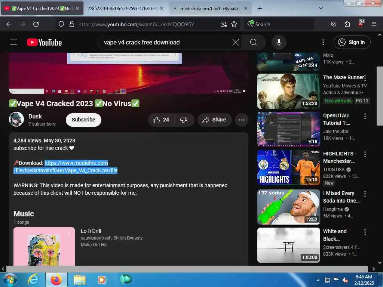This screenshot has height=287, width=383.
Task: Launch Internet Explorer from taskbar
Action: pyautogui.click(x=33, y=280)
